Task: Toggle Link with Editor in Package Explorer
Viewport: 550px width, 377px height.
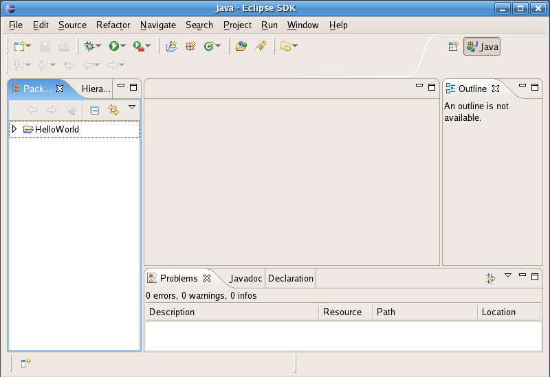Action: click(113, 110)
